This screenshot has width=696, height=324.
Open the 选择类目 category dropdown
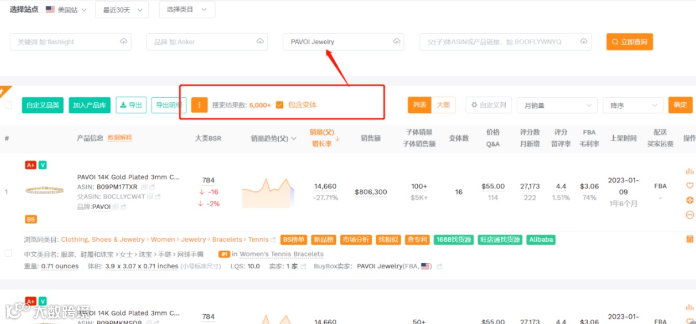click(186, 10)
